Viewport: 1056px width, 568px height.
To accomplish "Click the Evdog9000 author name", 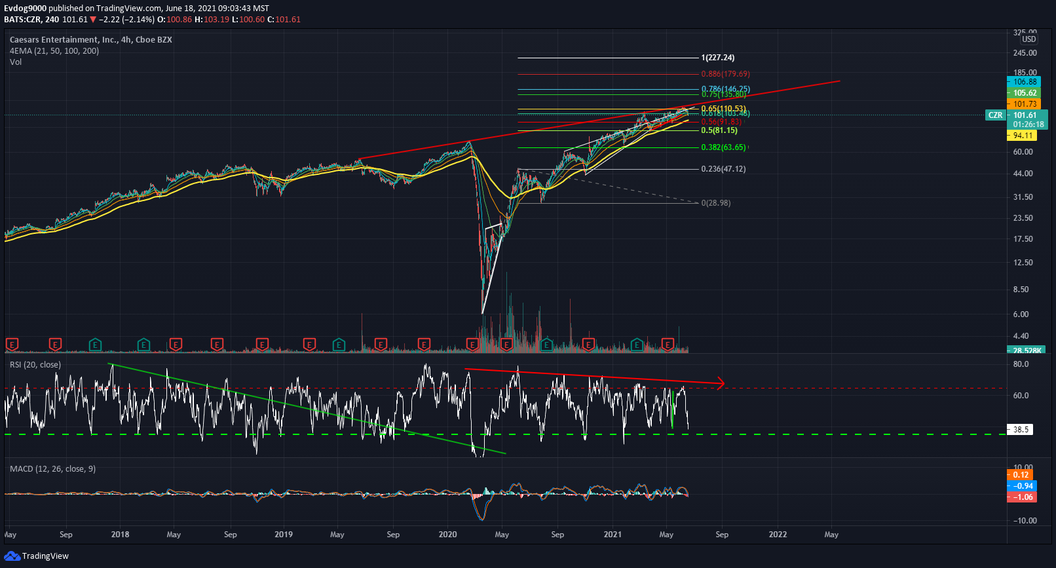I will point(25,9).
